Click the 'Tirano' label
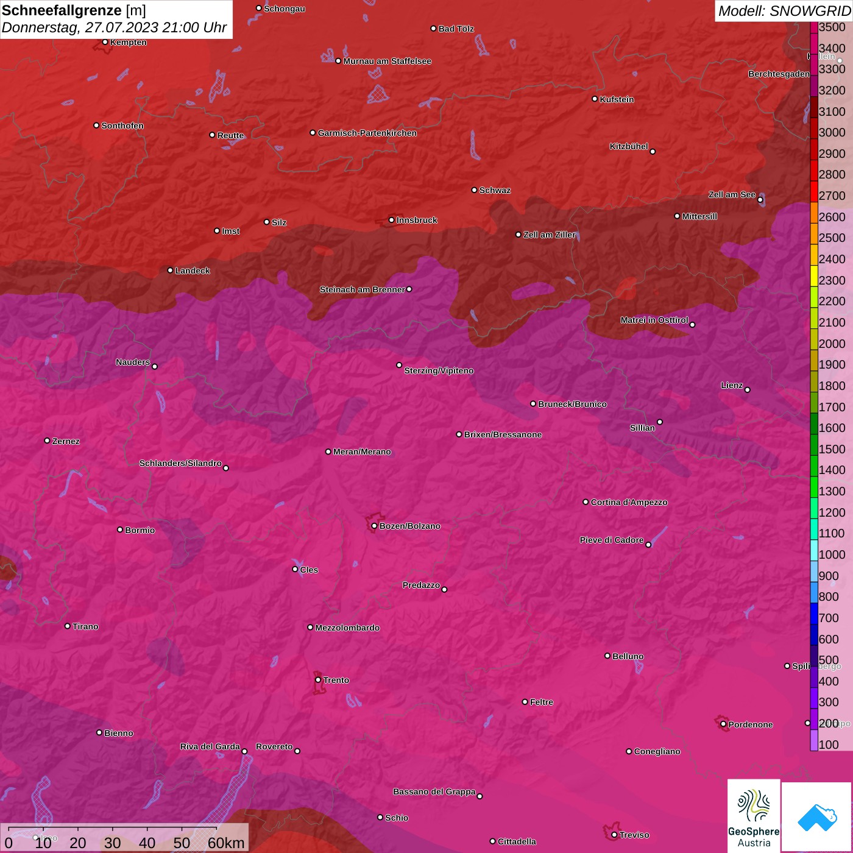The height and width of the screenshot is (853, 853). [x=85, y=626]
